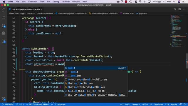Click the 'app' breadcrumb segment
The image size is (188, 106).
click(x=23, y=14)
